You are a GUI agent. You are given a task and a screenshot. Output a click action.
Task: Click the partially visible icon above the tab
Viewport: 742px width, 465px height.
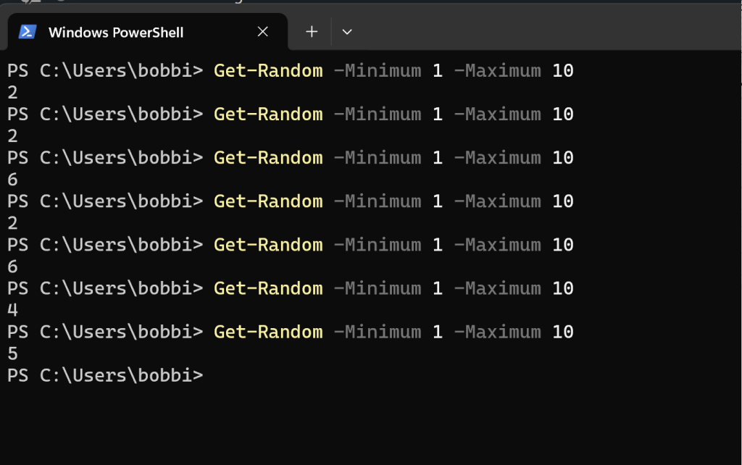[29, 3]
